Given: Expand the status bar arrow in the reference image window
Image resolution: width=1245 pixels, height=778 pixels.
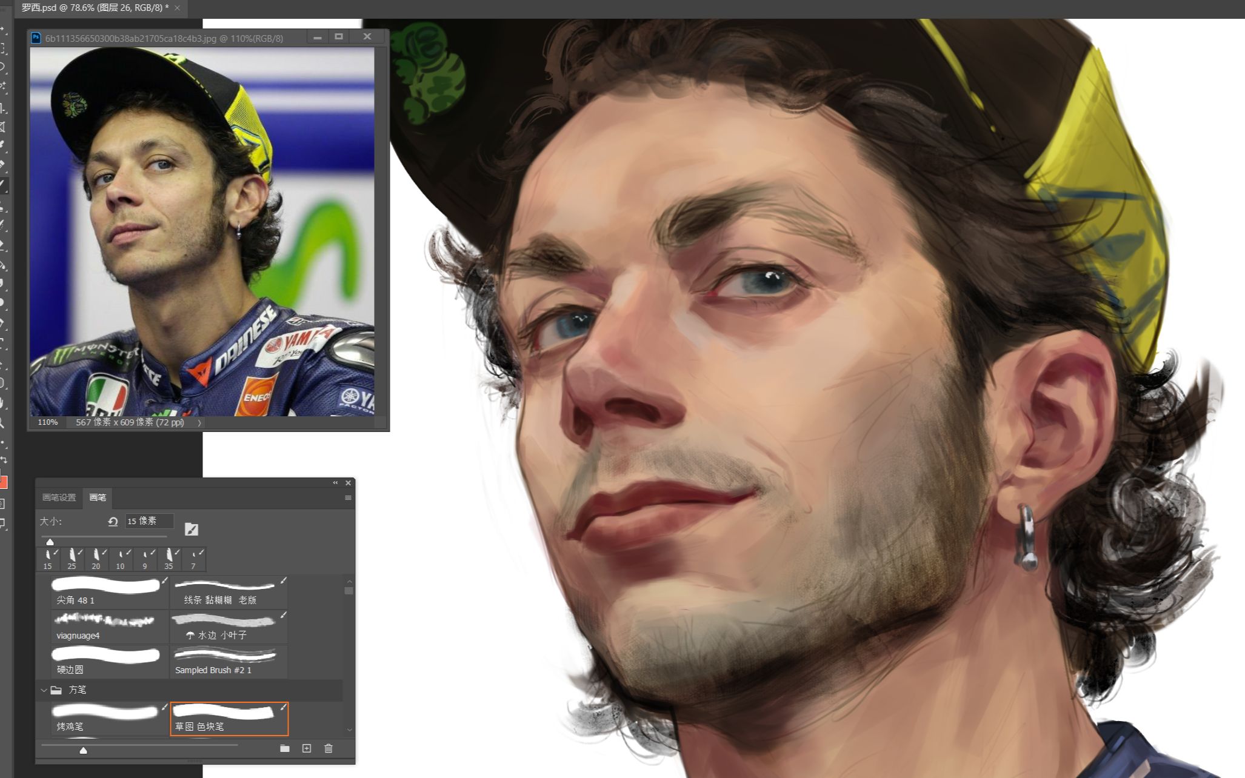Looking at the screenshot, I should click(199, 422).
